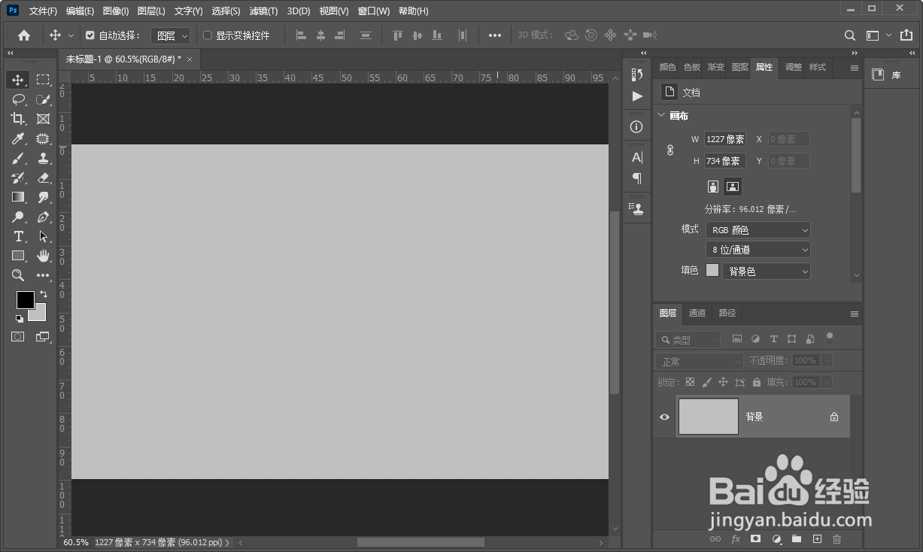Select the Eyedropper tool
This screenshot has width=923, height=552.
[18, 138]
